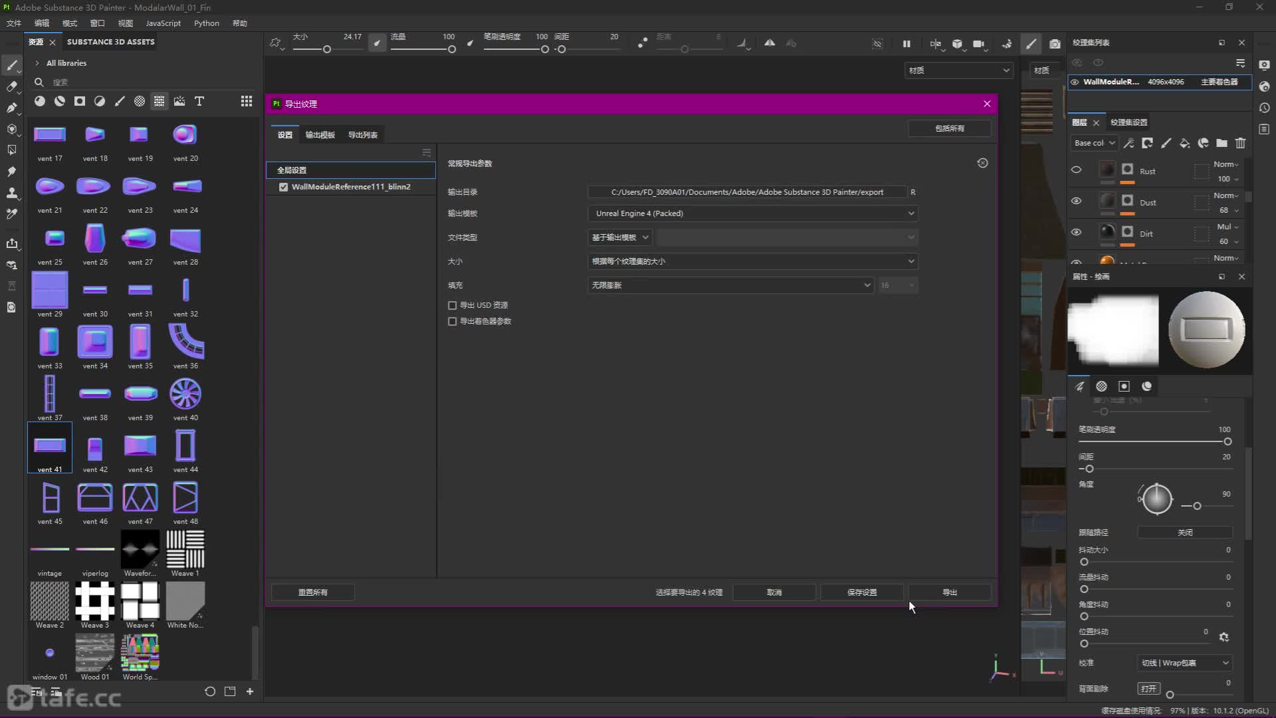Click the text filter icon in assets
Screen dimensions: 1276x718
point(199,101)
